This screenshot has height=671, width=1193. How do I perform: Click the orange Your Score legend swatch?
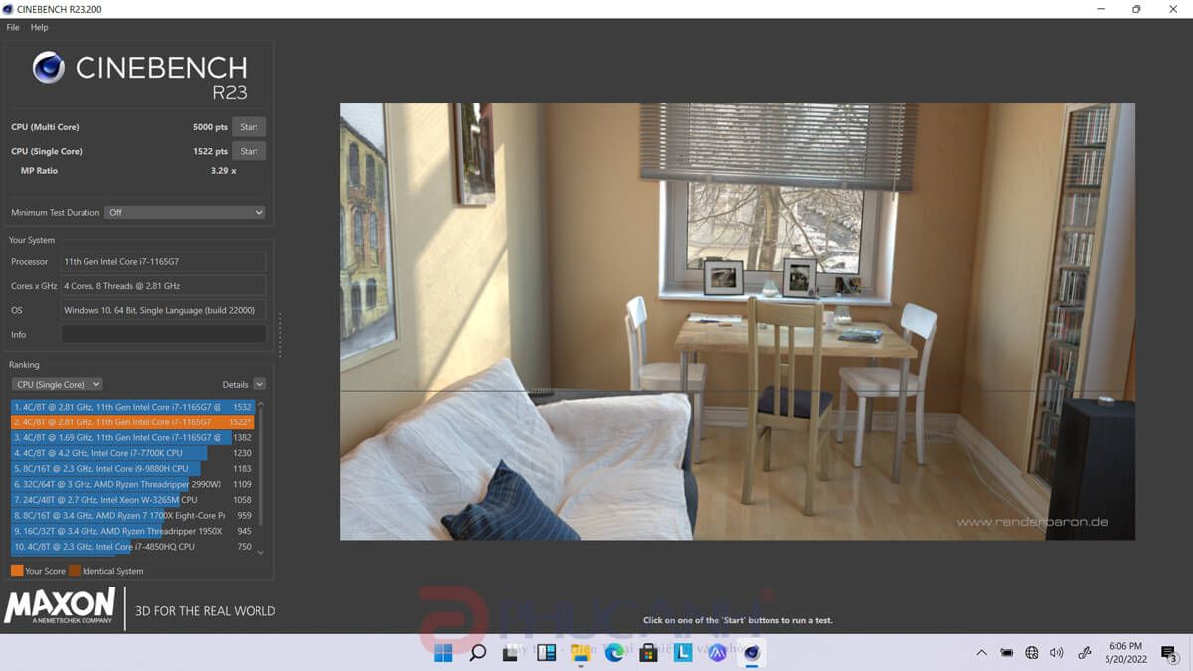17,571
